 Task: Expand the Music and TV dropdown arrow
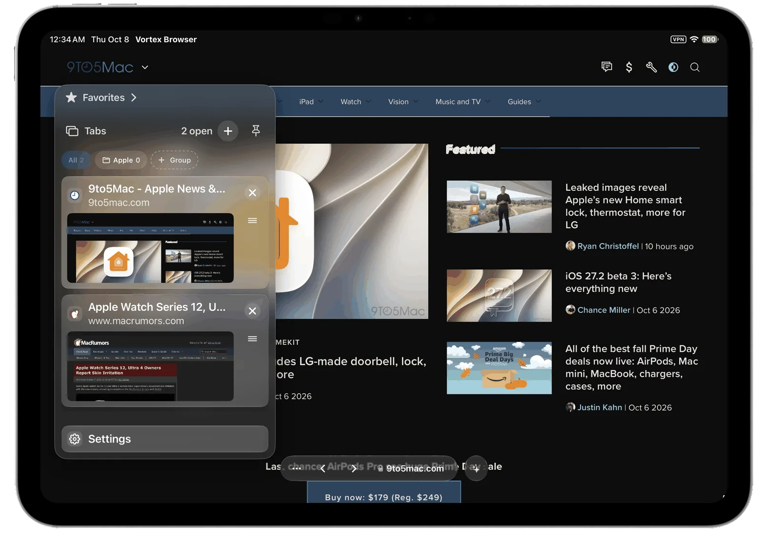click(488, 102)
